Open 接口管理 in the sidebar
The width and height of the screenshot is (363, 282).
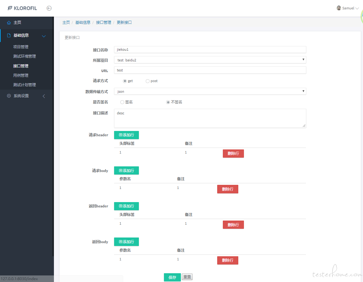tap(21, 66)
